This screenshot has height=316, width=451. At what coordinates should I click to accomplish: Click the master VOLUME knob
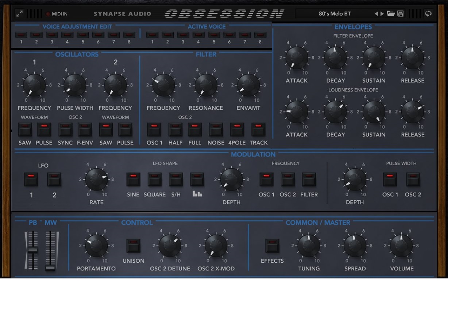click(401, 246)
